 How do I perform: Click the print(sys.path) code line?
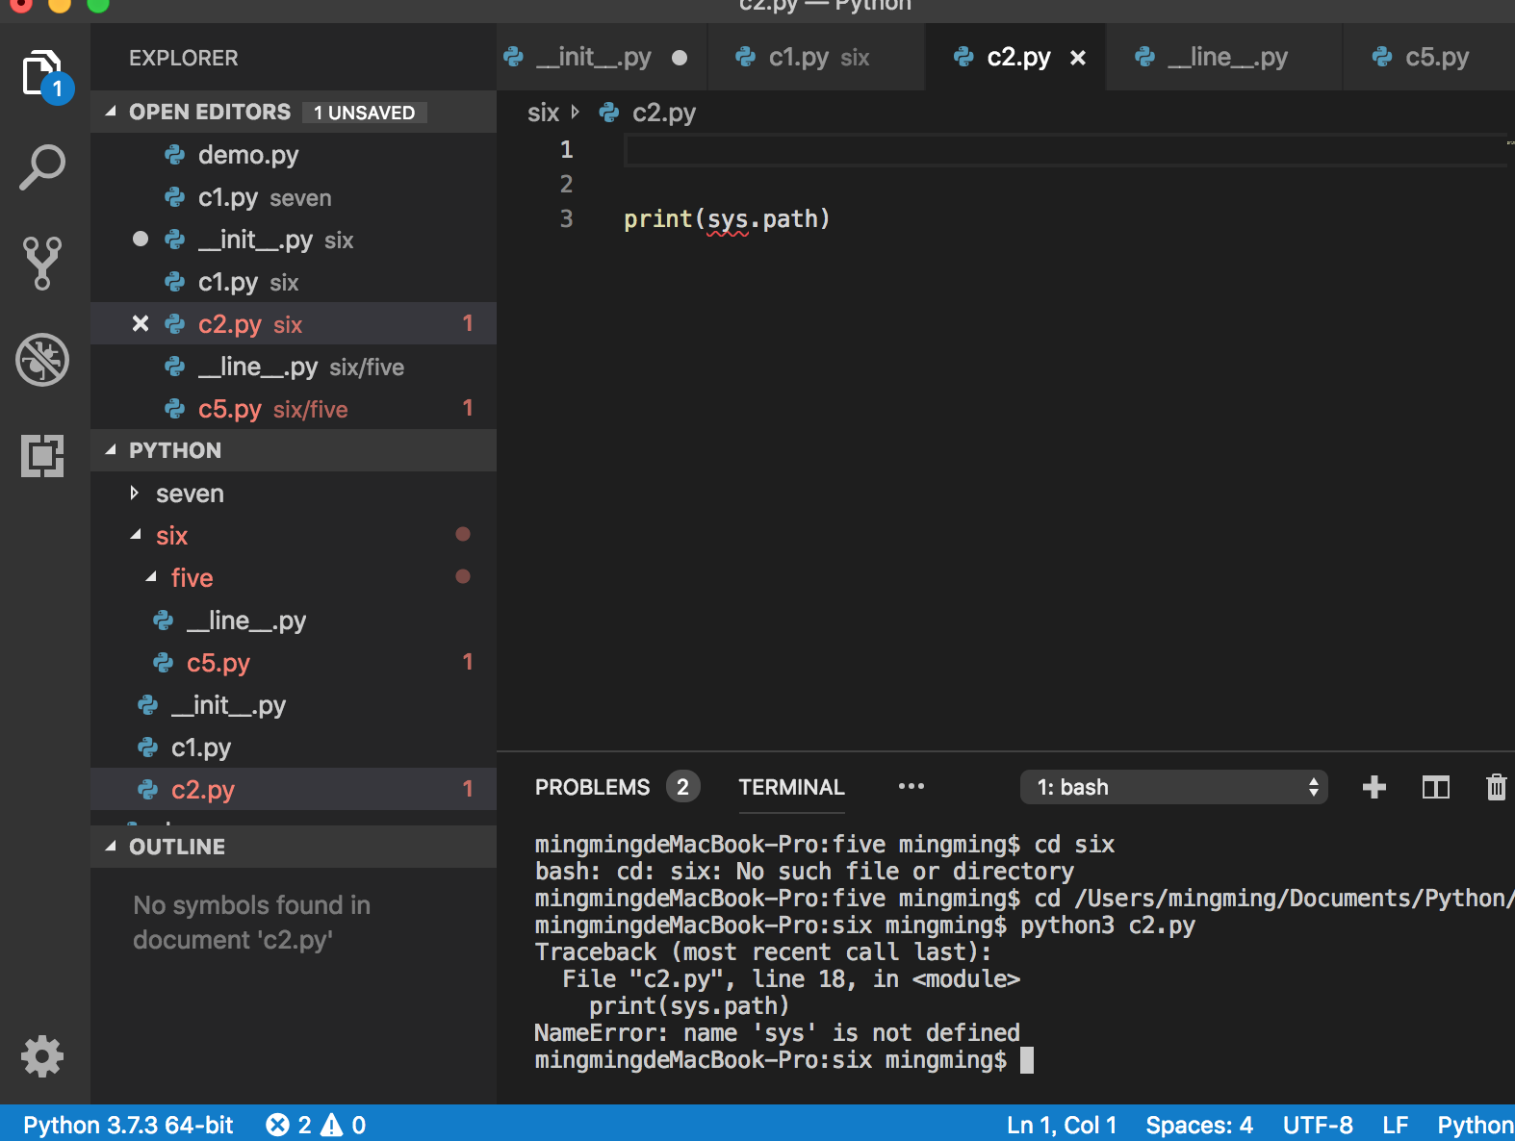[727, 219]
